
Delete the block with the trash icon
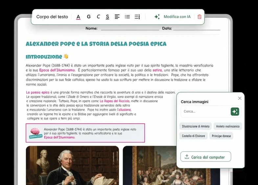(x=199, y=17)
